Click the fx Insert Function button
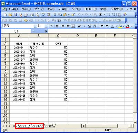 coord(46,31)
